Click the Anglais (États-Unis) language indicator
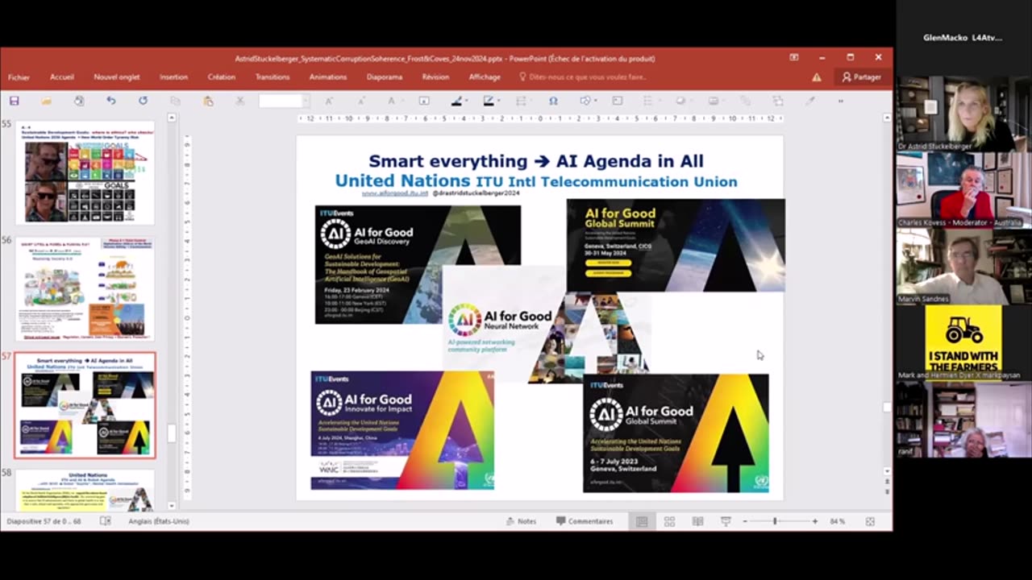 (x=159, y=521)
